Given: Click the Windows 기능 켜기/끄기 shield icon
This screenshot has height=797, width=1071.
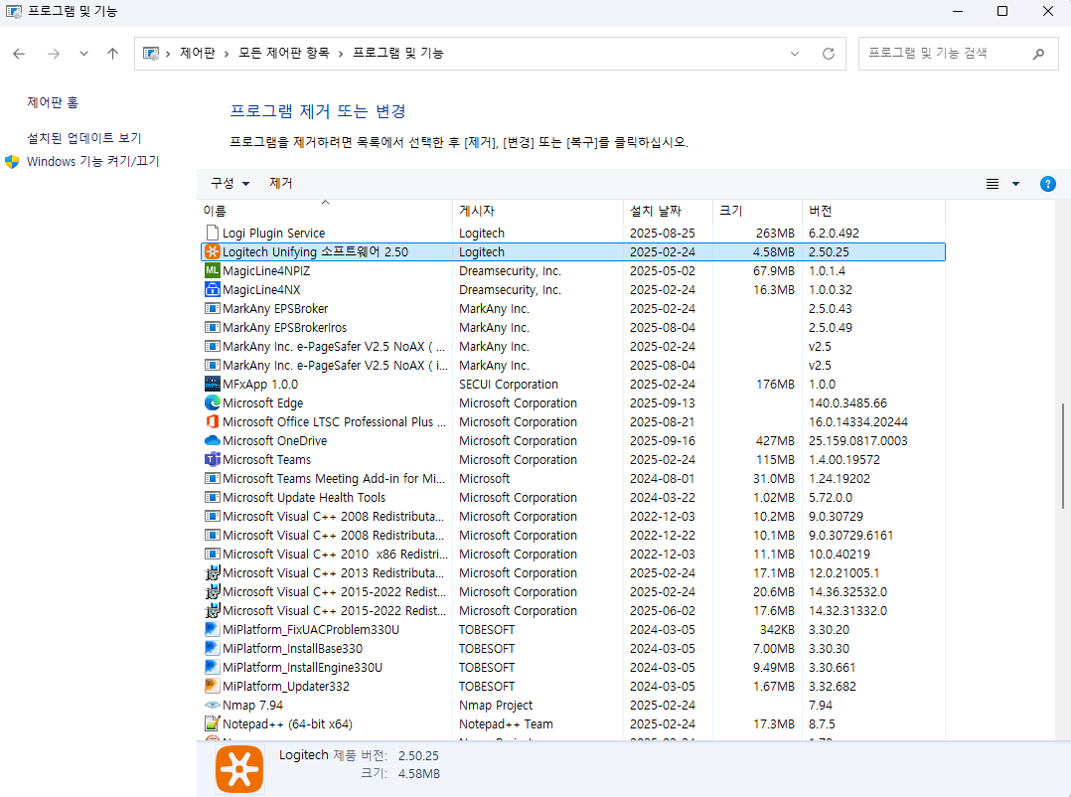Looking at the screenshot, I should [11, 161].
